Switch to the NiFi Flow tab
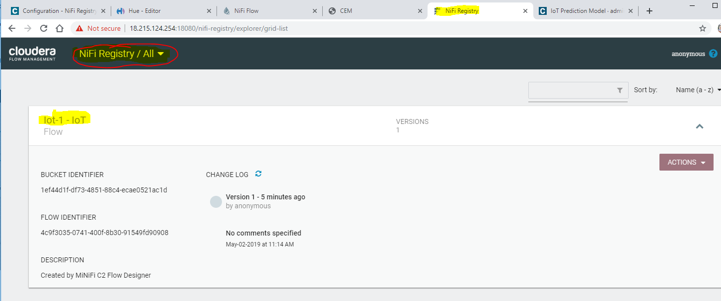 pos(270,11)
